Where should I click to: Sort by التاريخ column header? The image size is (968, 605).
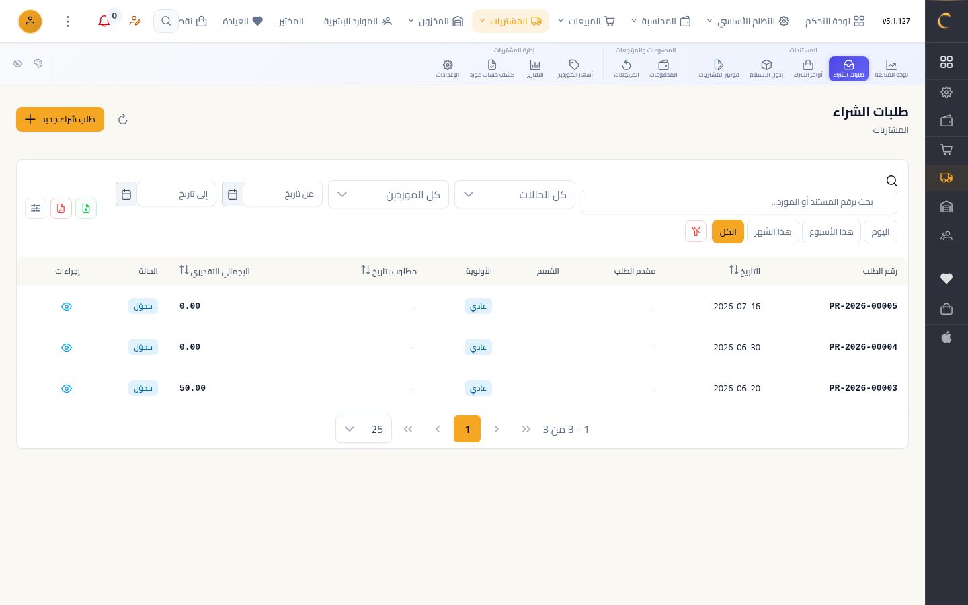point(744,271)
